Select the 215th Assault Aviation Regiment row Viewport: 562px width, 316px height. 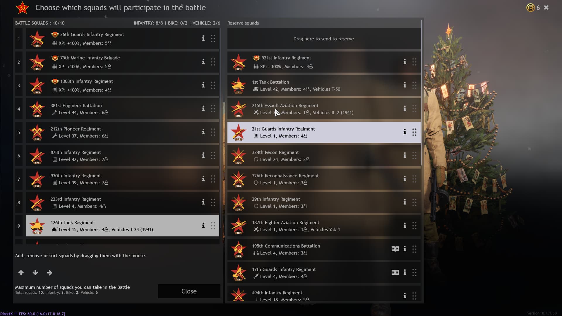coord(324,109)
